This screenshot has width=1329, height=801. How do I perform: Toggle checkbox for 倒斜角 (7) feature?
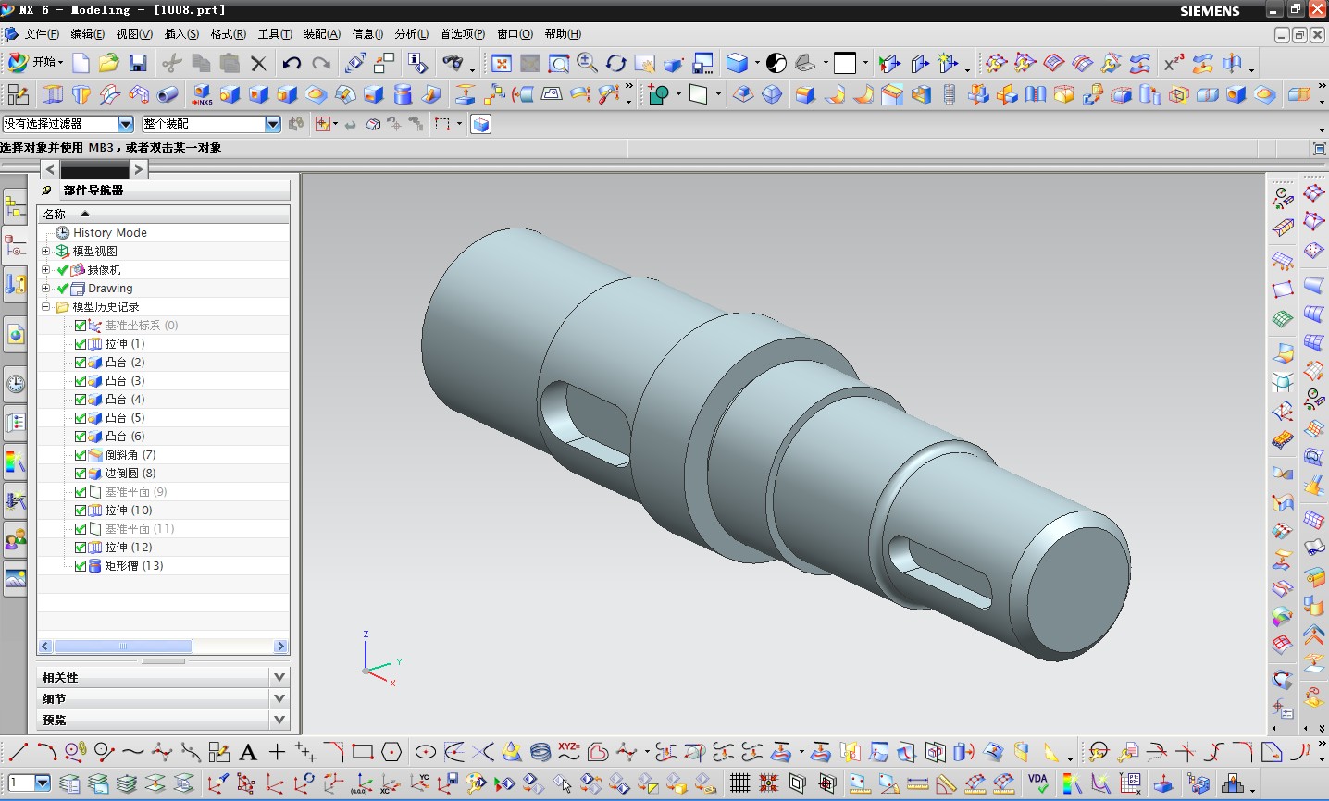tap(81, 455)
